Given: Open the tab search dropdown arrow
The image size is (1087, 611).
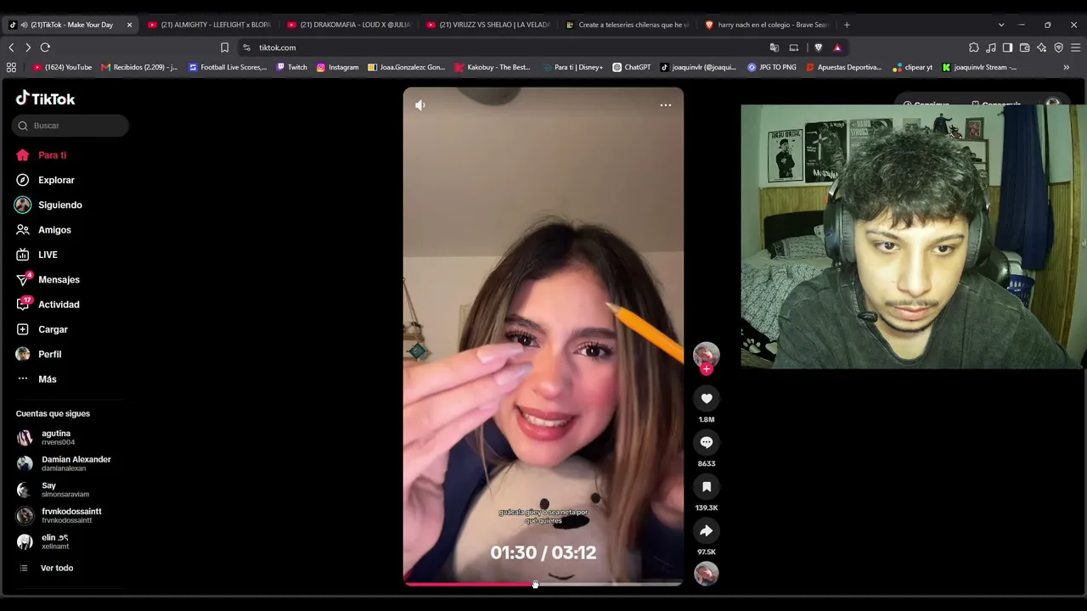Looking at the screenshot, I should 1001,25.
